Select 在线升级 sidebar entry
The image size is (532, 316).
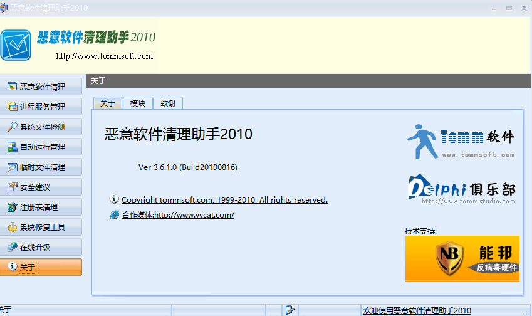click(41, 247)
